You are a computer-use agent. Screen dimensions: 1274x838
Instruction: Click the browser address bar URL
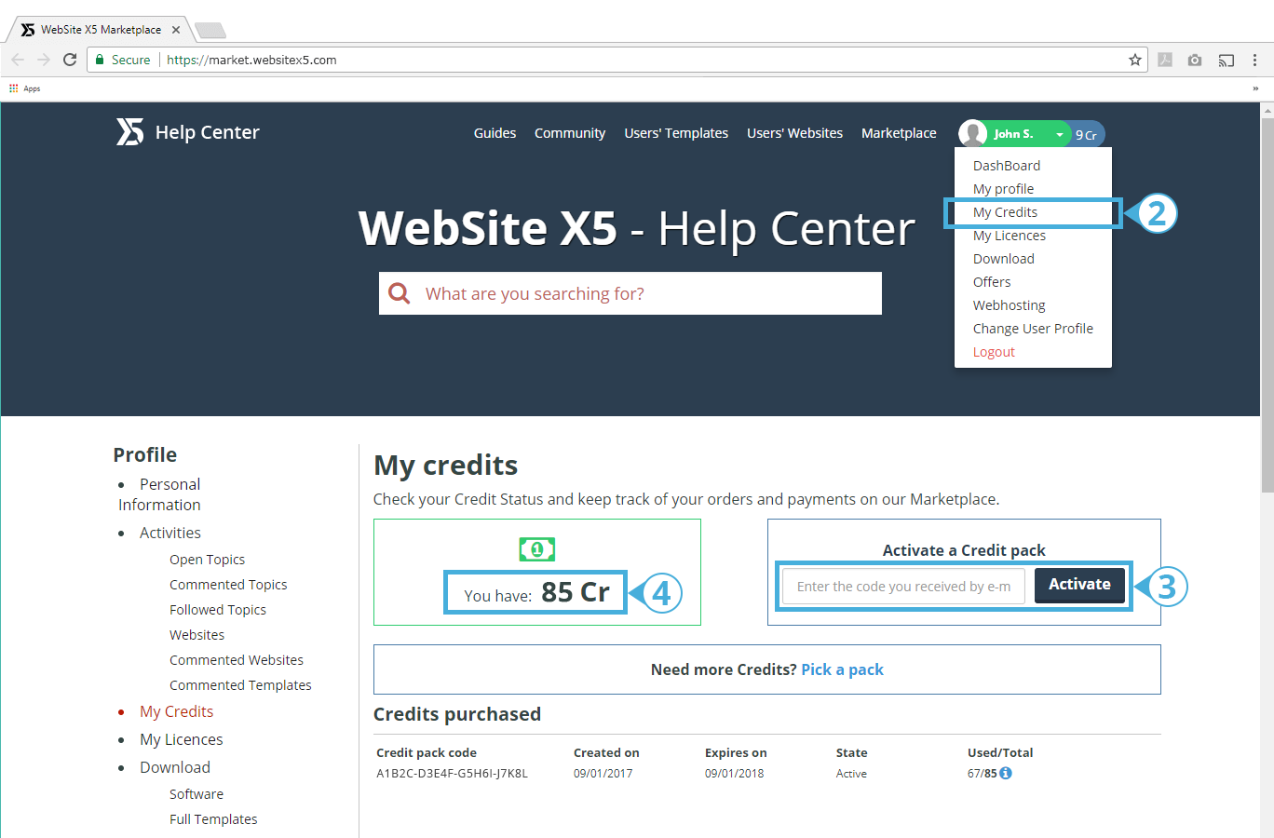pos(251,60)
